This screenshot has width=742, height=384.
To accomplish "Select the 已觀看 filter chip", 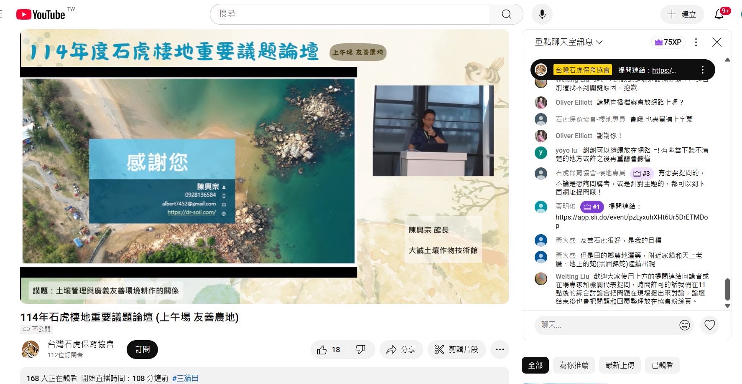I will 662,365.
